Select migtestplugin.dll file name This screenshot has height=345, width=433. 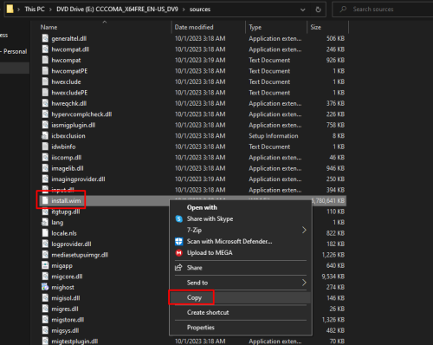point(74,342)
